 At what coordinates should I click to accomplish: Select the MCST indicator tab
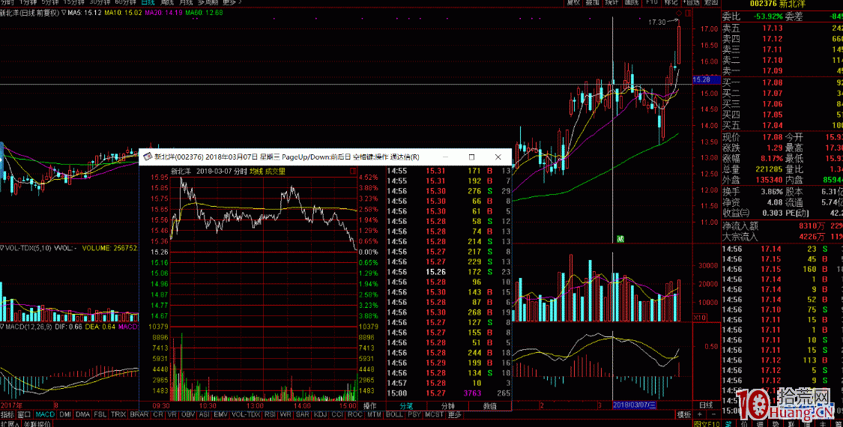coord(434,414)
